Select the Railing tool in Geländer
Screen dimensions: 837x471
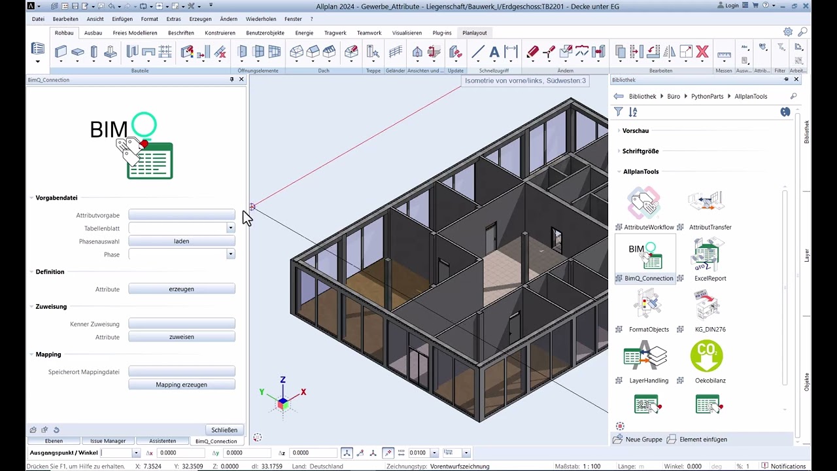click(395, 52)
